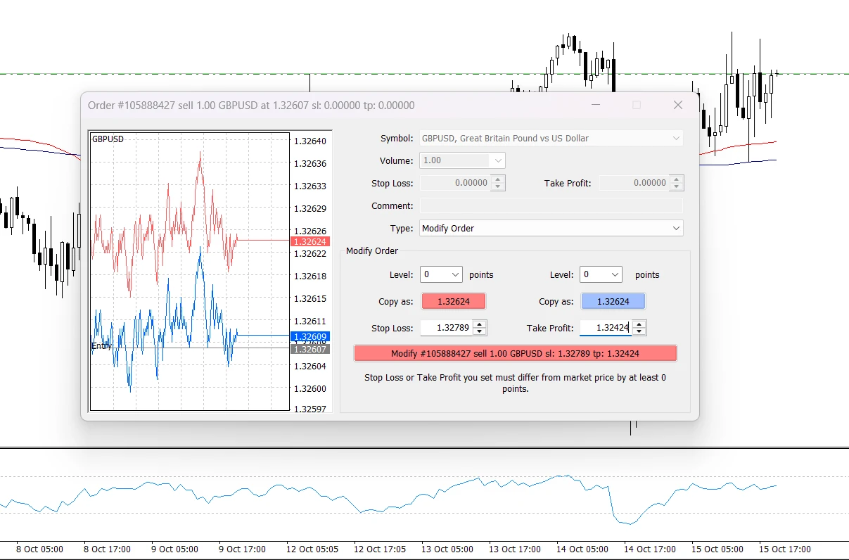Increase the 1.32789 Stop Loss with up arrow
849x560 pixels.
480,324
